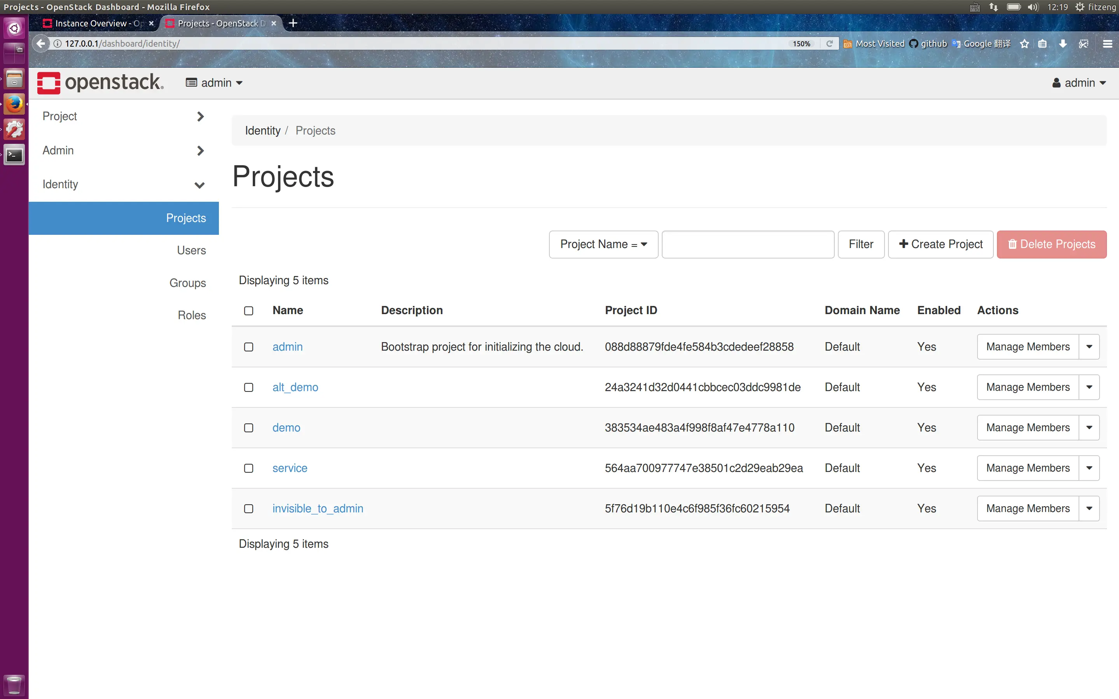Open the Firefox hamburger menu
1119x699 pixels.
click(x=1107, y=44)
